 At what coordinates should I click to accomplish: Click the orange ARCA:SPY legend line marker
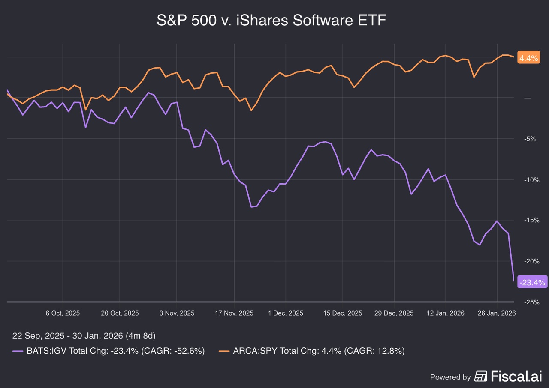pos(224,351)
